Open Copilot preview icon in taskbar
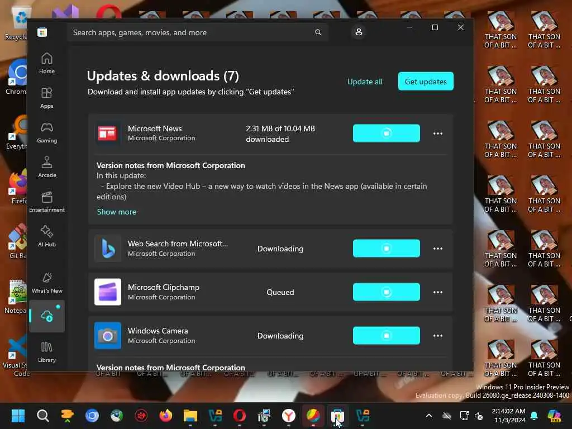 point(554,416)
